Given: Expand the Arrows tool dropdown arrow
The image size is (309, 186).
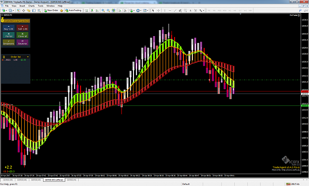Looking at the screenshot, I should tap(203, 11).
